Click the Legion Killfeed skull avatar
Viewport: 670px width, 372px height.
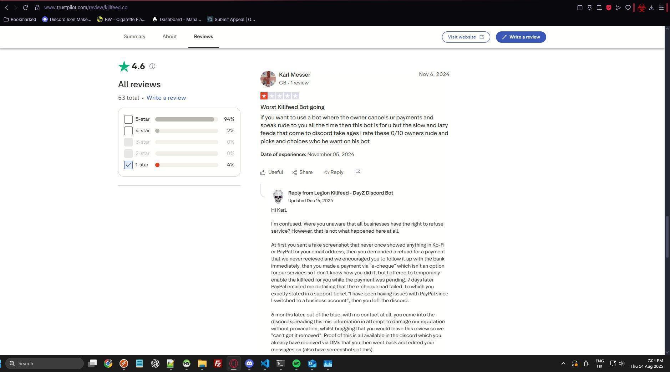click(x=278, y=197)
